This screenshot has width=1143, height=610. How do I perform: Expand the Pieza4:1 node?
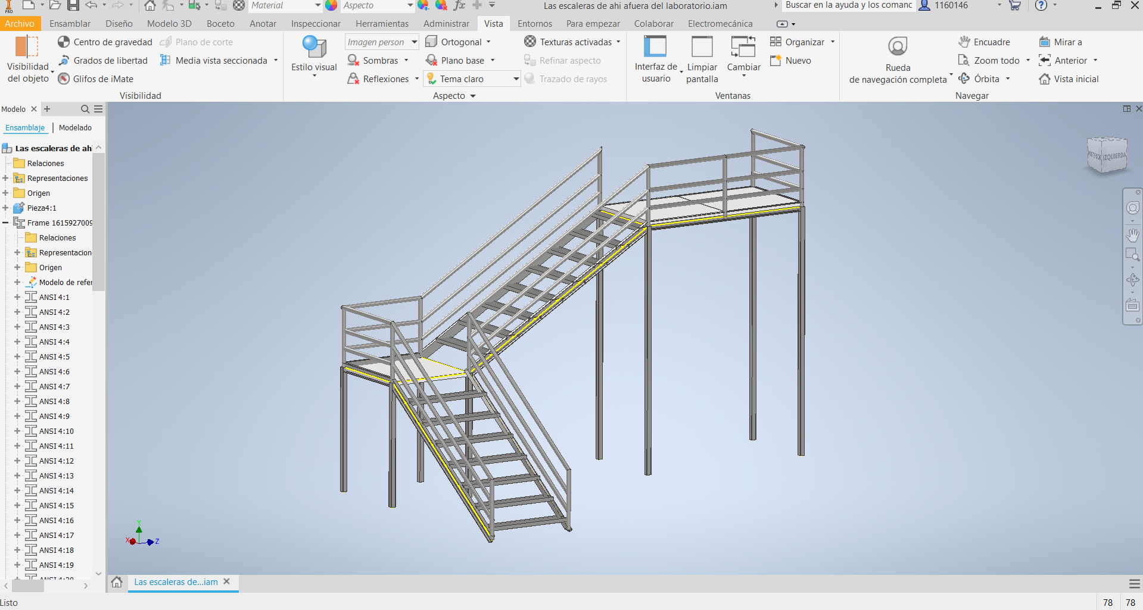[5, 208]
